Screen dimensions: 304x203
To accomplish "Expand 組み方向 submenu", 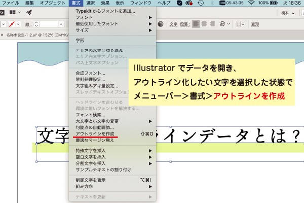I will (112, 186).
